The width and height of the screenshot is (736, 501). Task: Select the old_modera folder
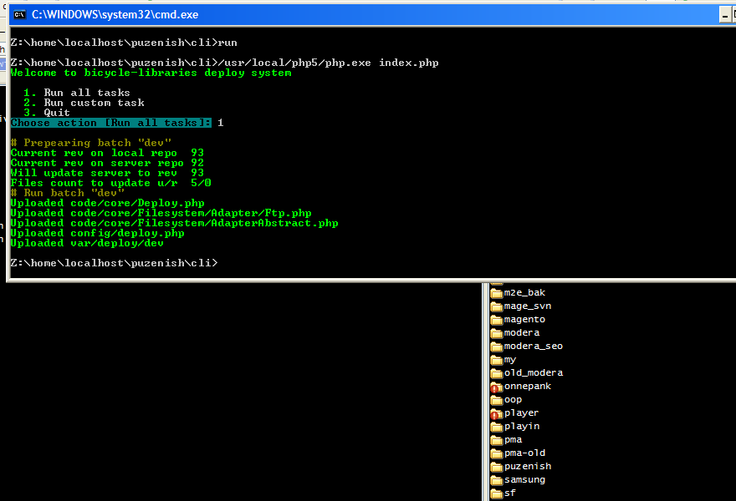pyautogui.click(x=533, y=372)
